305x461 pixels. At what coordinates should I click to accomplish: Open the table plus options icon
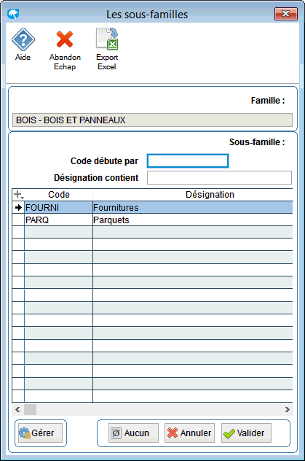coord(18,194)
